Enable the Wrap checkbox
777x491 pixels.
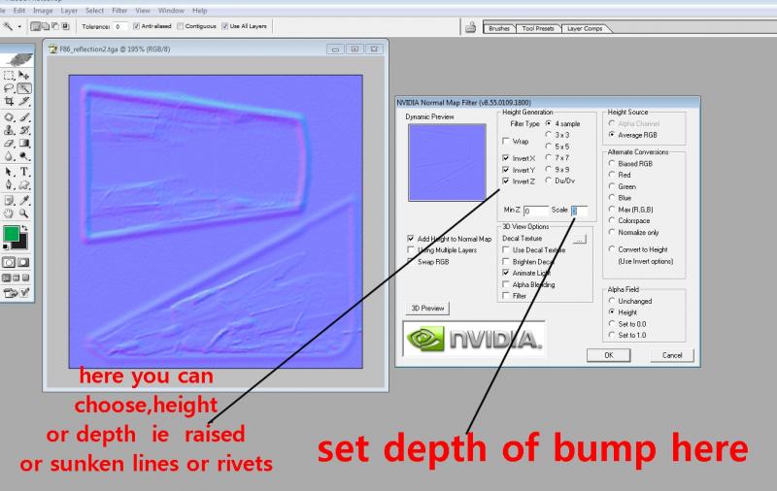point(505,141)
